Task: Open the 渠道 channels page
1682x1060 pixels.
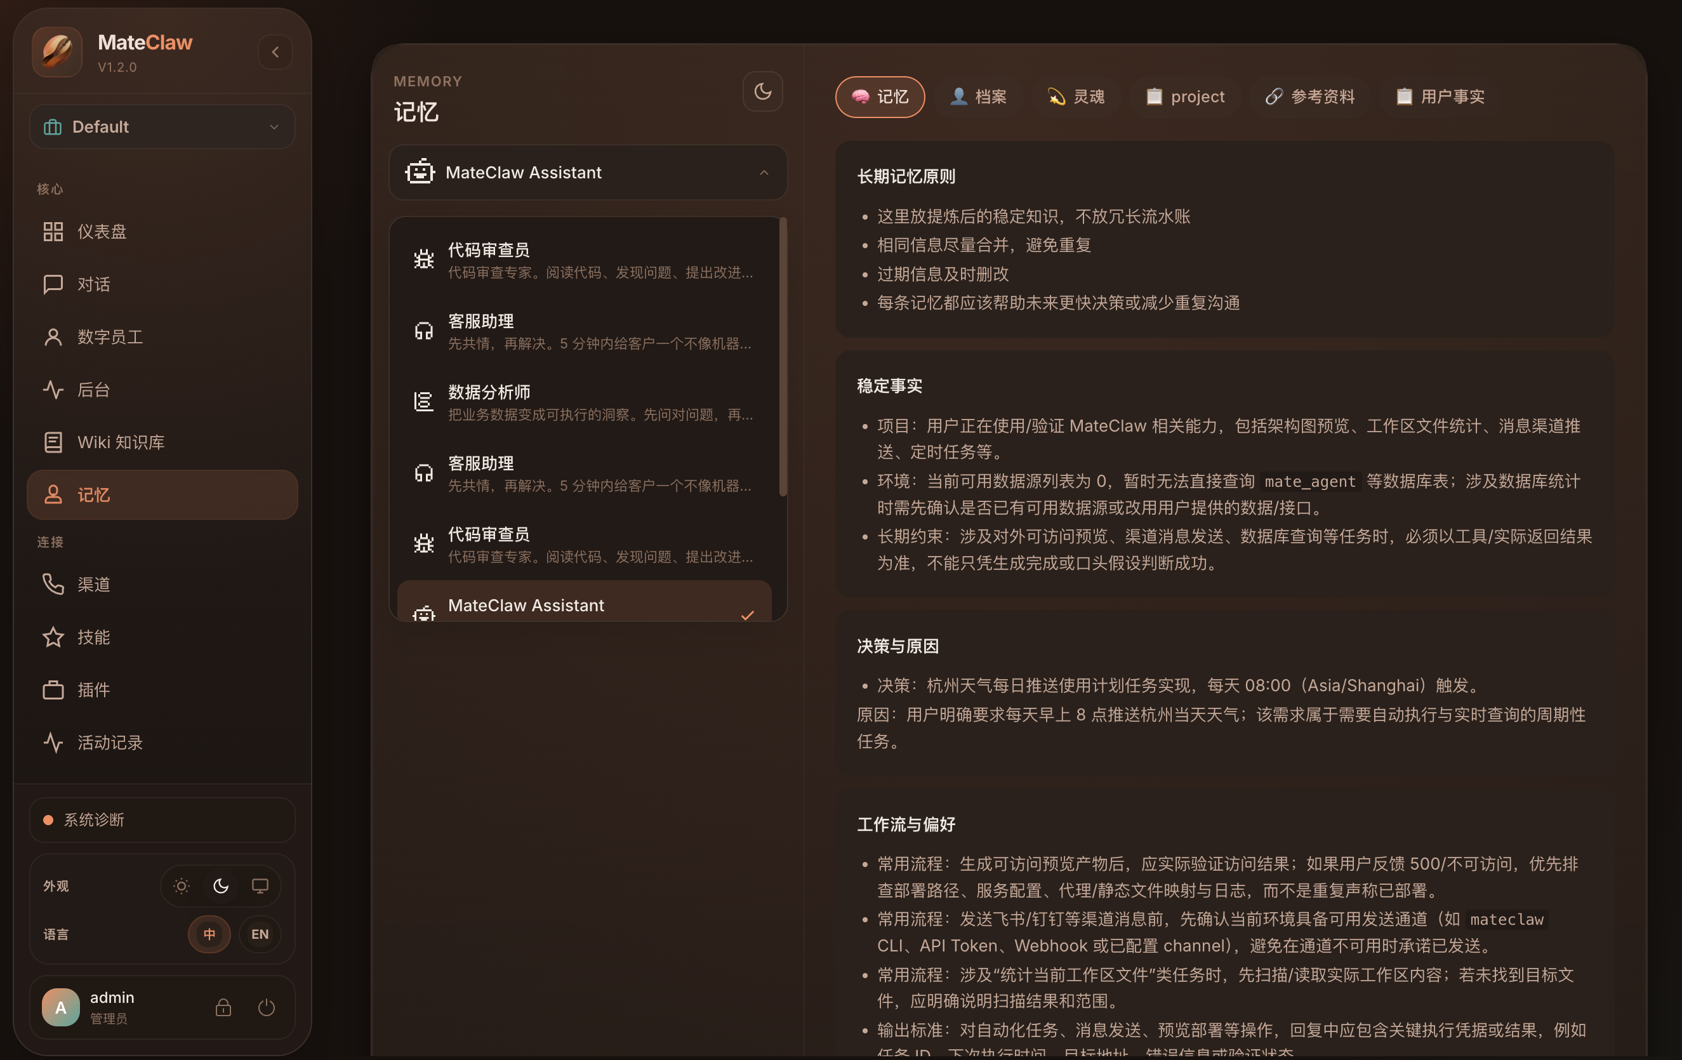Action: [x=162, y=584]
